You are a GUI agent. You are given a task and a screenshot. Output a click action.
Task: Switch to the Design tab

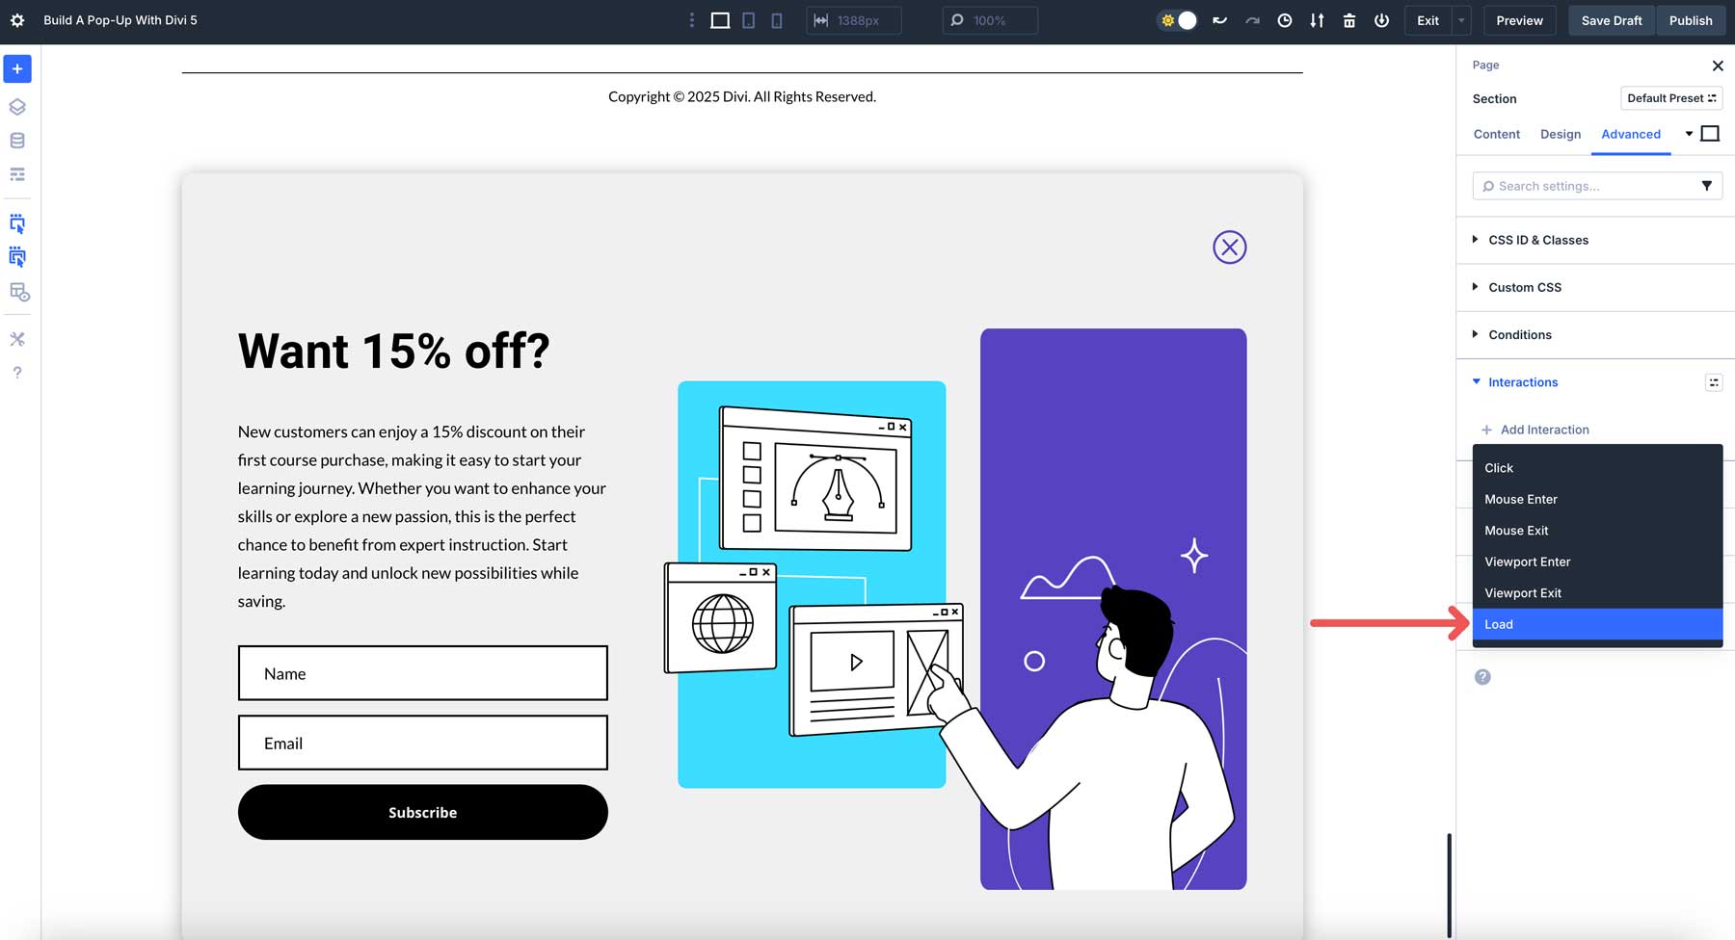(1561, 134)
